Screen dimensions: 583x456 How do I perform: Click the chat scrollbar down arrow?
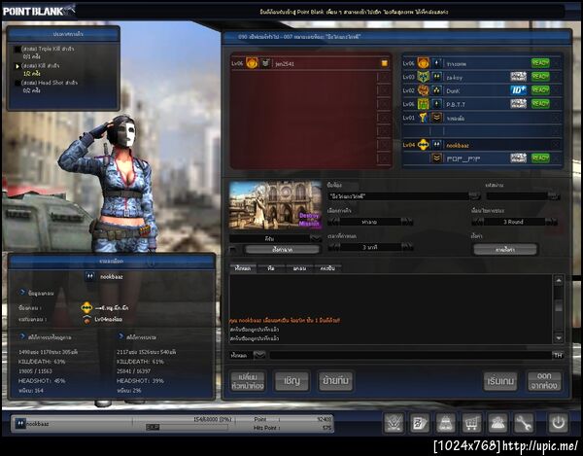(559, 337)
